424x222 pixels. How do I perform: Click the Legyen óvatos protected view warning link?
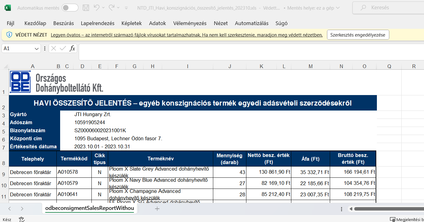187,35
